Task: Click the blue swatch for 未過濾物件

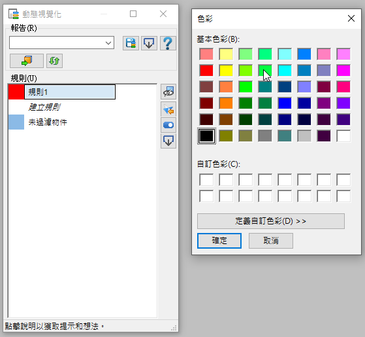Action: 16,122
